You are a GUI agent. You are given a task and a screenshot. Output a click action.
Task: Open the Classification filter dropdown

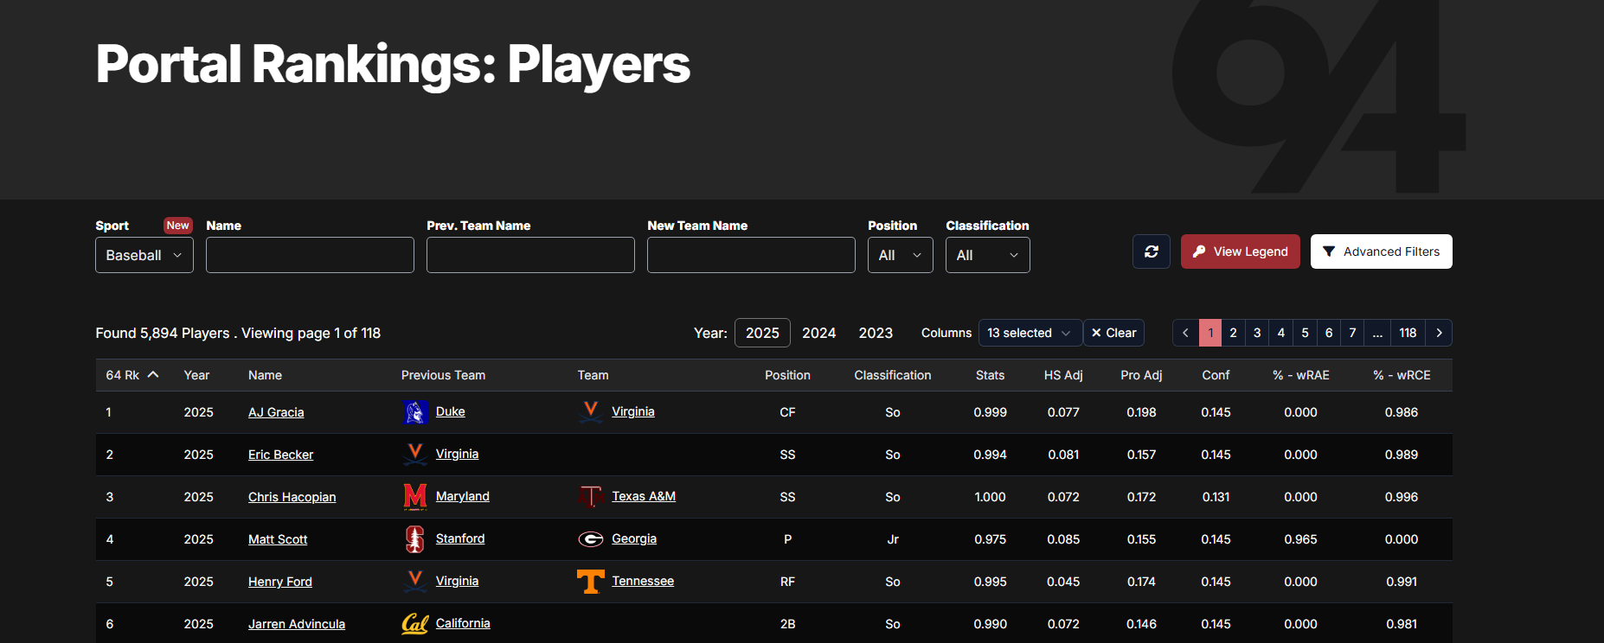pos(987,255)
